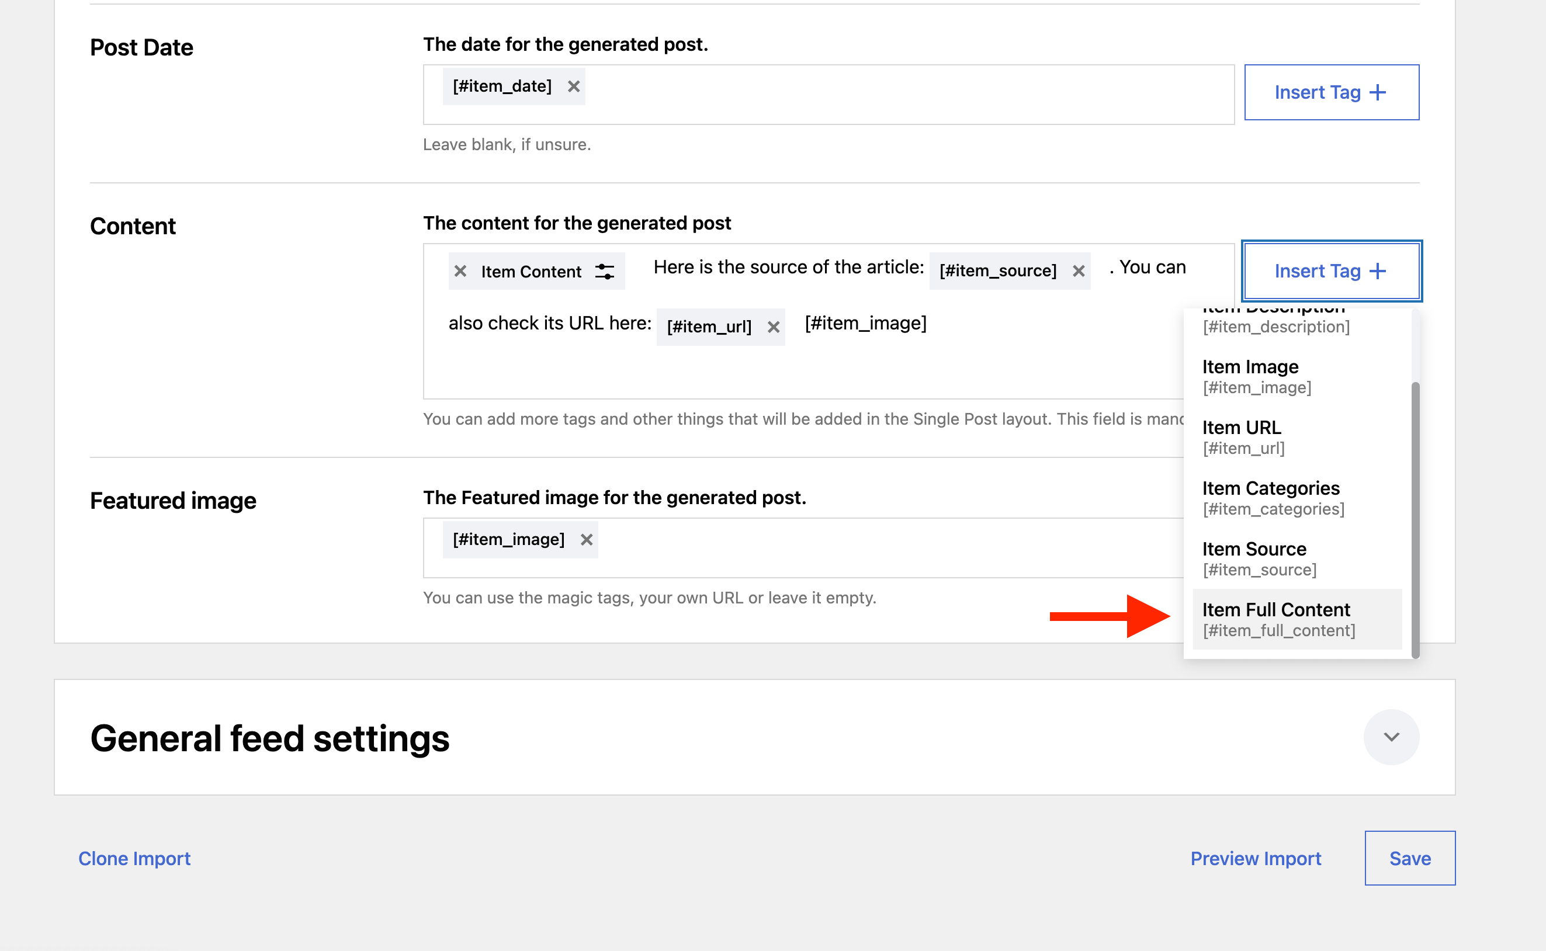Screen dimensions: 1546x951
Task: Click Clone Import link
Action: point(134,859)
